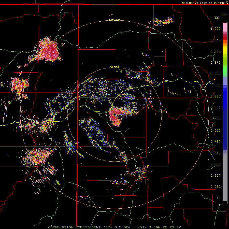
Task: Click the [CC] legend heading
Action: click(x=217, y=18)
